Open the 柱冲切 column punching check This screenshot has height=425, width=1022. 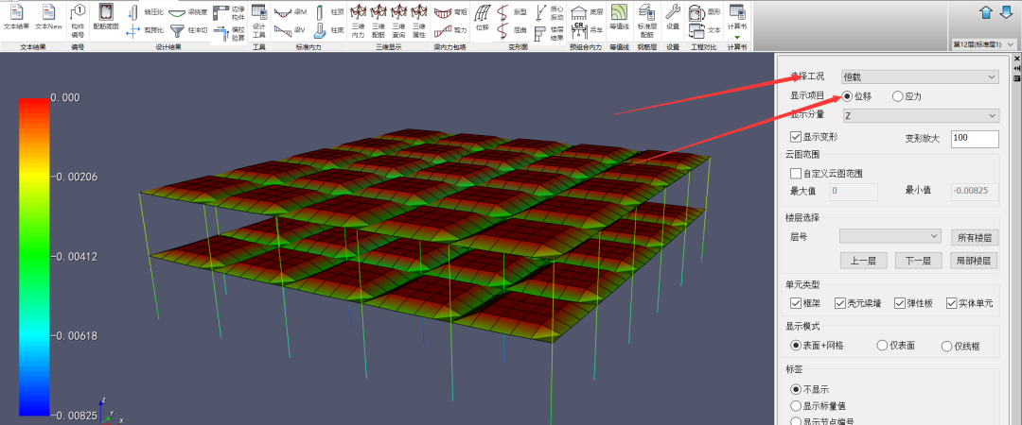[x=188, y=30]
